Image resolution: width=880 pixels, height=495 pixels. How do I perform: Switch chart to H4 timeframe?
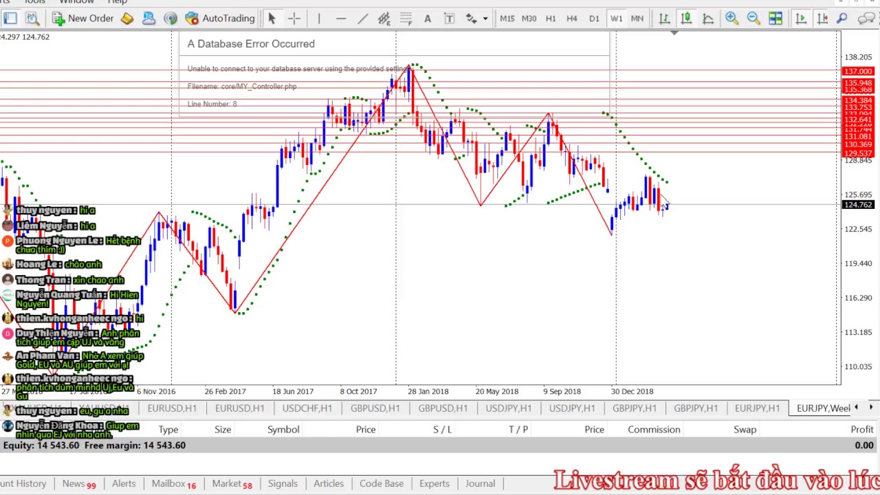pos(572,19)
